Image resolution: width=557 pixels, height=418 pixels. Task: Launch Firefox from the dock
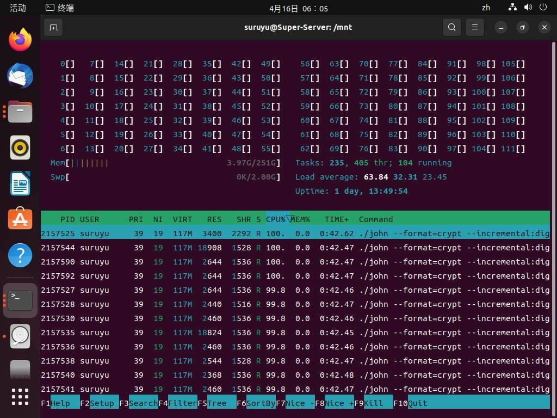point(20,40)
